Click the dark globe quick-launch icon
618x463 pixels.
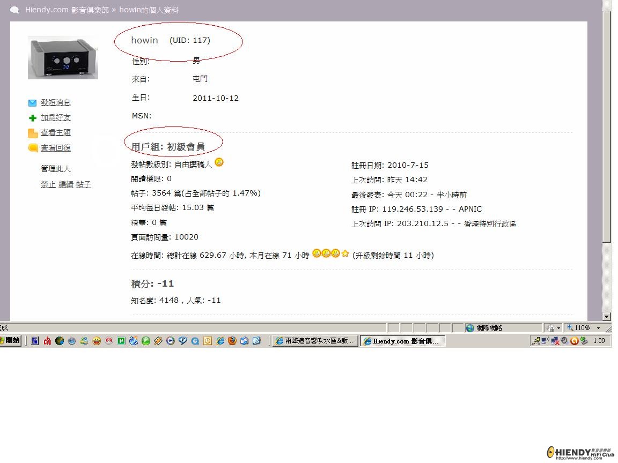(x=60, y=341)
